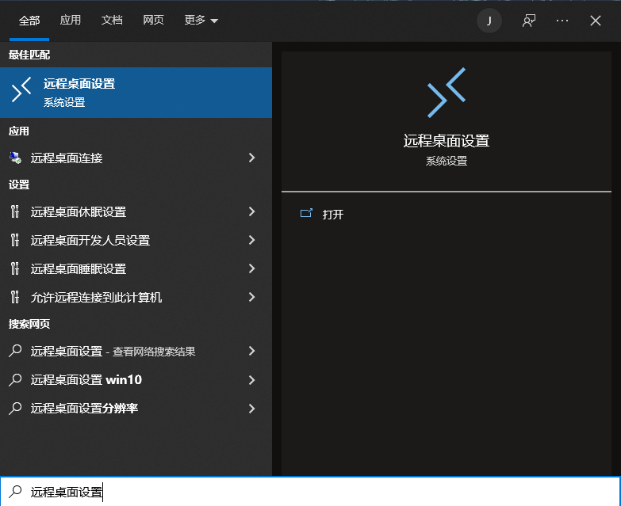Expand the 查看网络搜索结果 chevron
The height and width of the screenshot is (506, 621).
click(x=251, y=351)
